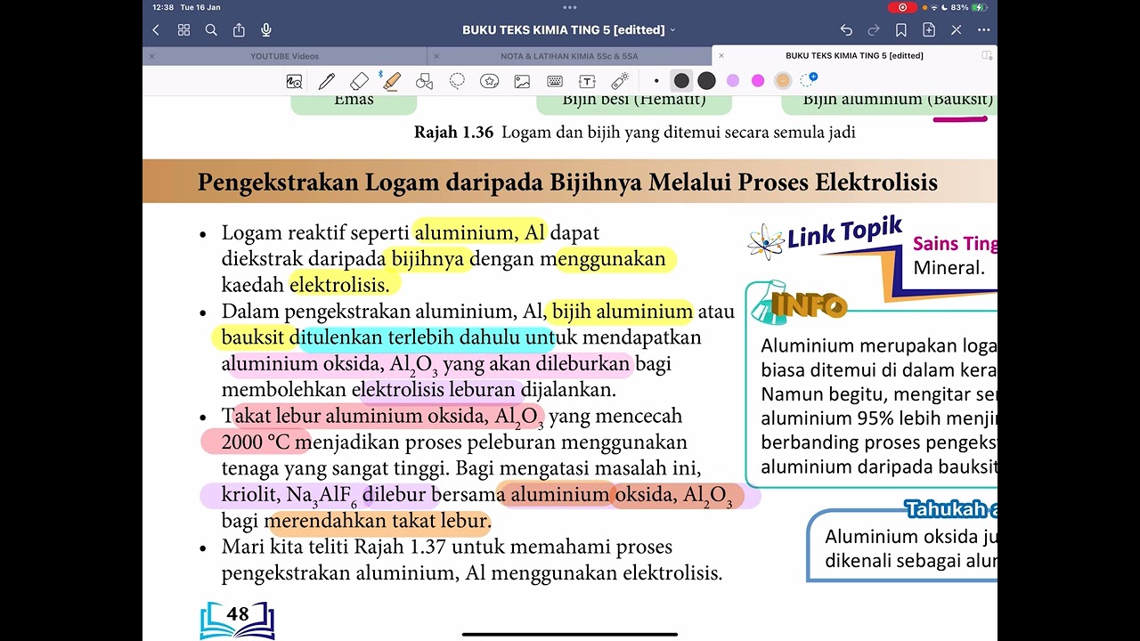Open the more options ellipsis menu
This screenshot has height=641, width=1140.
tap(984, 29)
